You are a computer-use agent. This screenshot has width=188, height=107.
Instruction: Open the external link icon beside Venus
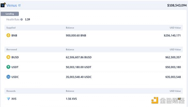19,5
